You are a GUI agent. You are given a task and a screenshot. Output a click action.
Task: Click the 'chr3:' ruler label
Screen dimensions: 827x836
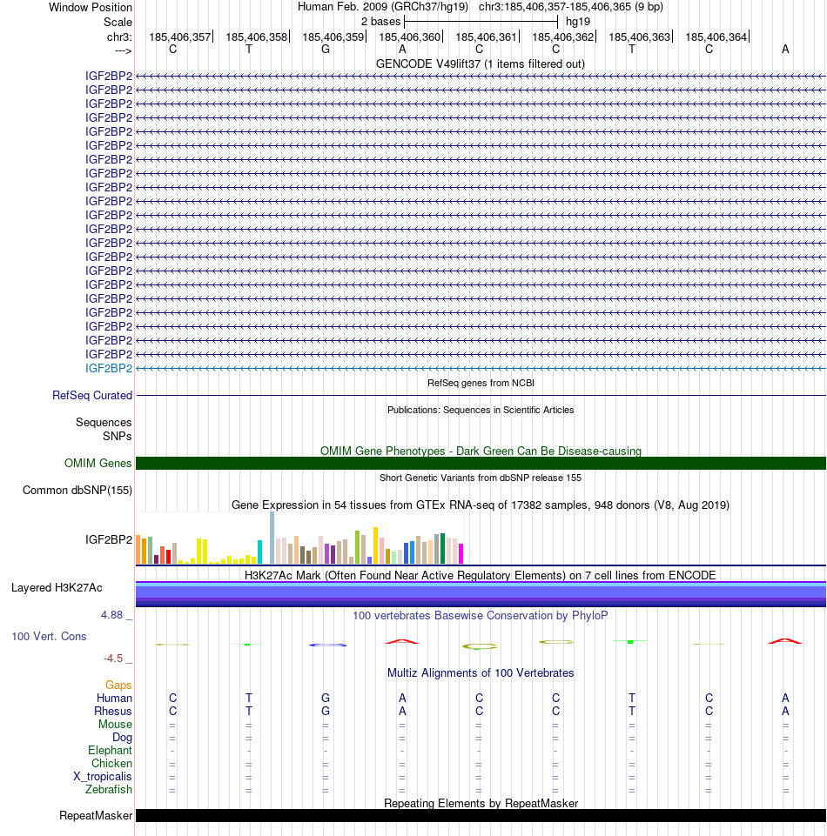(119, 37)
